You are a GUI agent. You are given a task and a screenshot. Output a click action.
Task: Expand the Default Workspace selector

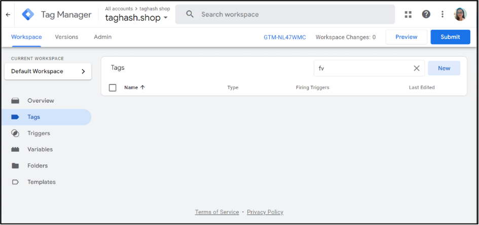click(48, 71)
